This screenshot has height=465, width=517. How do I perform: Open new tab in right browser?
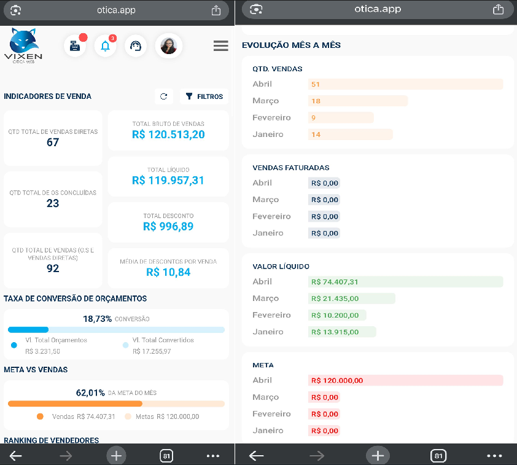378,456
